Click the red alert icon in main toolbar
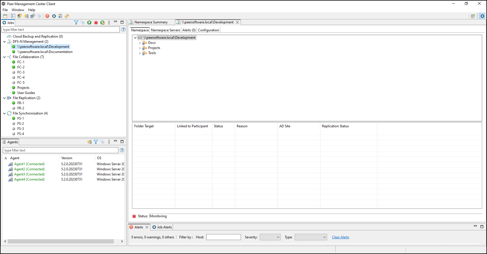The width and height of the screenshot is (487, 254). (x=47, y=16)
